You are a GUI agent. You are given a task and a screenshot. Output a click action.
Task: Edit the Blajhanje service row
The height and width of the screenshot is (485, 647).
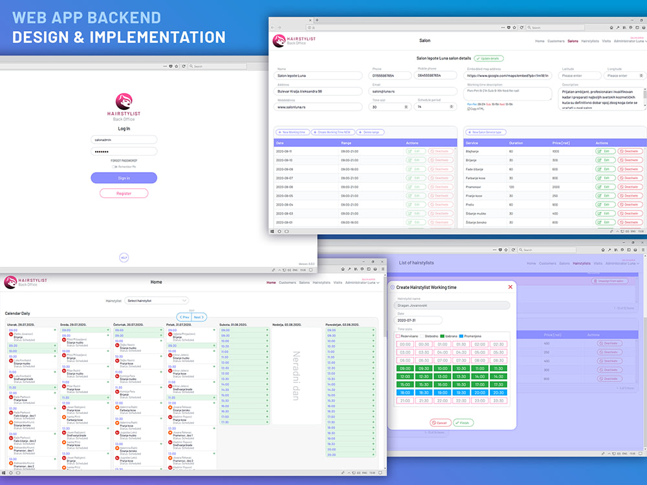point(606,151)
